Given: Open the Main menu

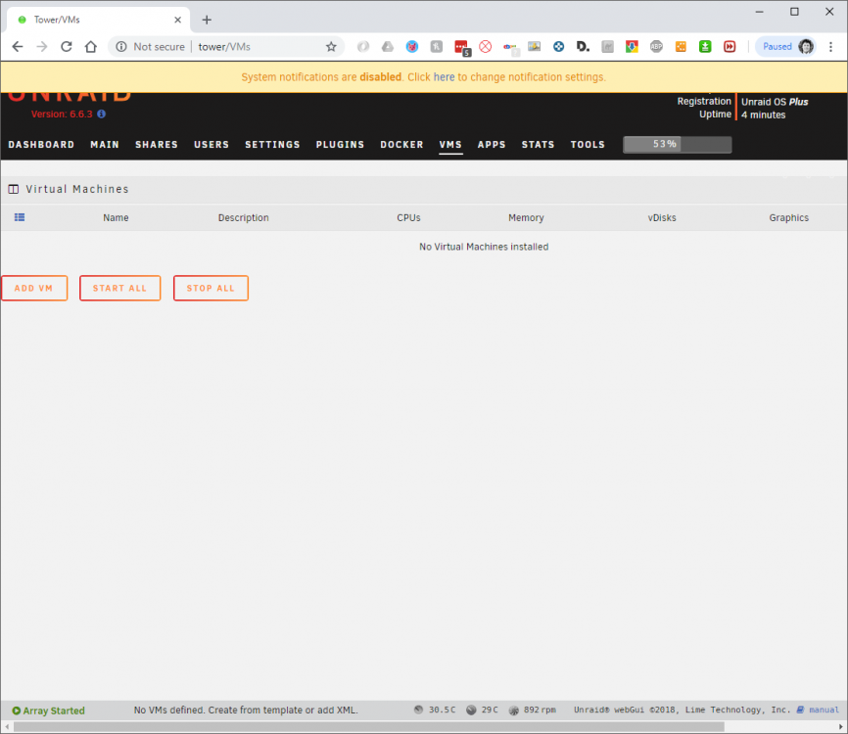Looking at the screenshot, I should 105,144.
